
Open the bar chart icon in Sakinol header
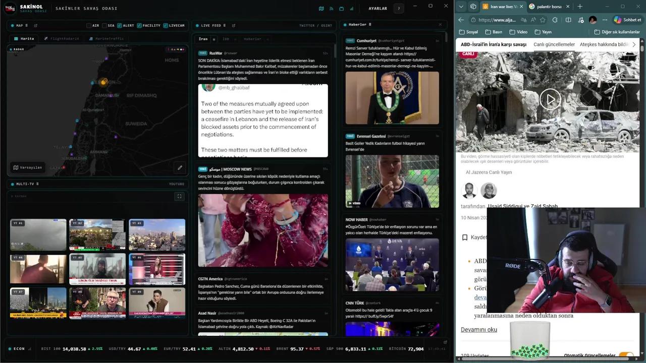[352, 9]
